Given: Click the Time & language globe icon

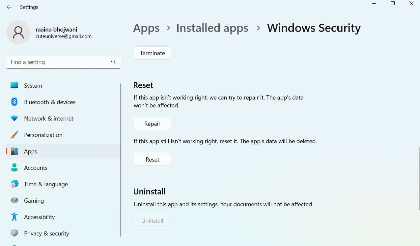Looking at the screenshot, I should pos(14,184).
